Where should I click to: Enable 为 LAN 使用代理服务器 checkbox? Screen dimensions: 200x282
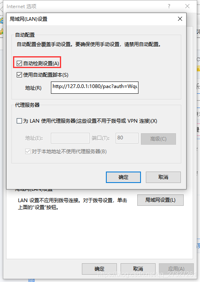(19, 121)
